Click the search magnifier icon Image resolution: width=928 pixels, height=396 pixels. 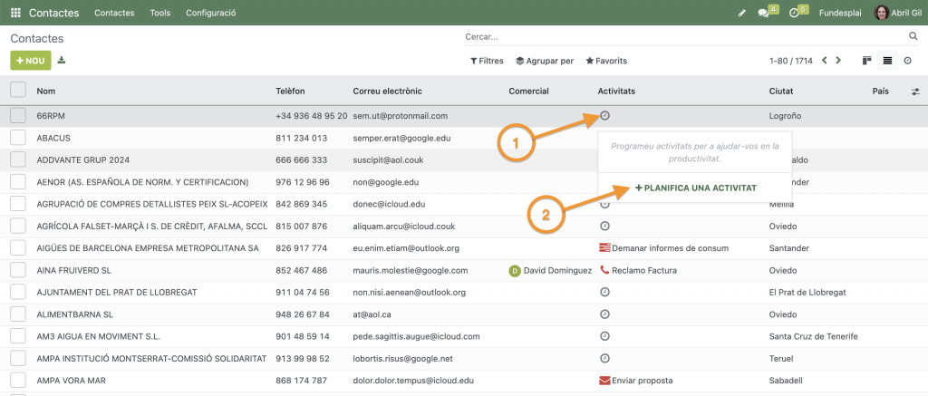(913, 36)
